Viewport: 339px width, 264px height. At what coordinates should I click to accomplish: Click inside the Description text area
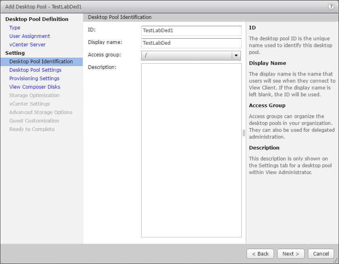pyautogui.click(x=191, y=150)
